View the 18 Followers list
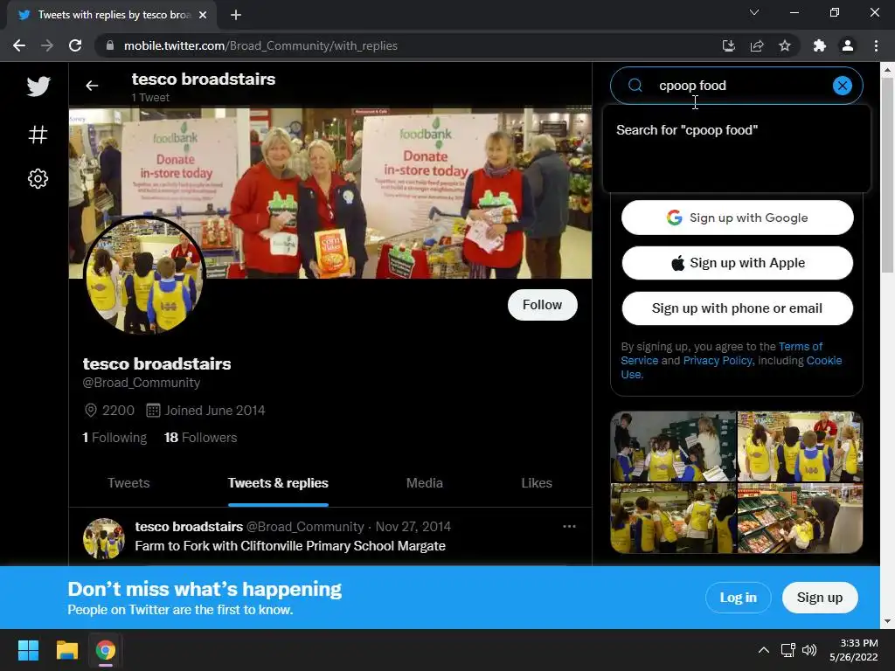The image size is (895, 671). click(200, 438)
